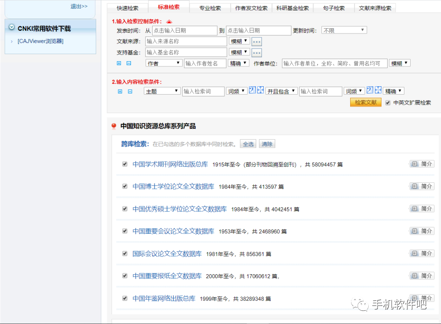This screenshot has width=441, height=324.
Task: Open first 词频 dropdown
Action: [x=236, y=91]
